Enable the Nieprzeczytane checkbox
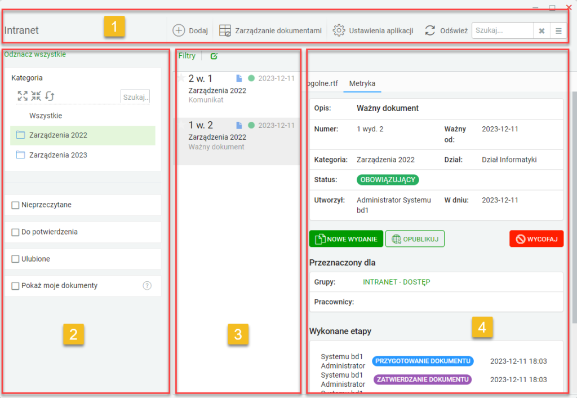 [15, 205]
